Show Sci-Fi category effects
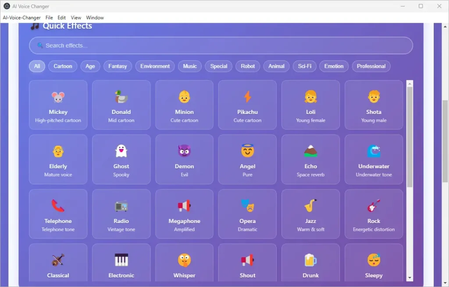The image size is (449, 287). pyautogui.click(x=304, y=66)
